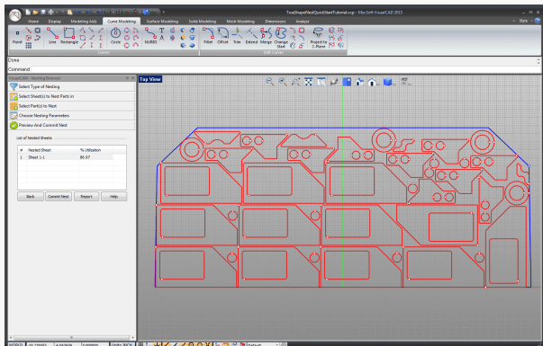The height and width of the screenshot is (346, 543).
Task: Click the Offset curve tool
Action: [222, 36]
